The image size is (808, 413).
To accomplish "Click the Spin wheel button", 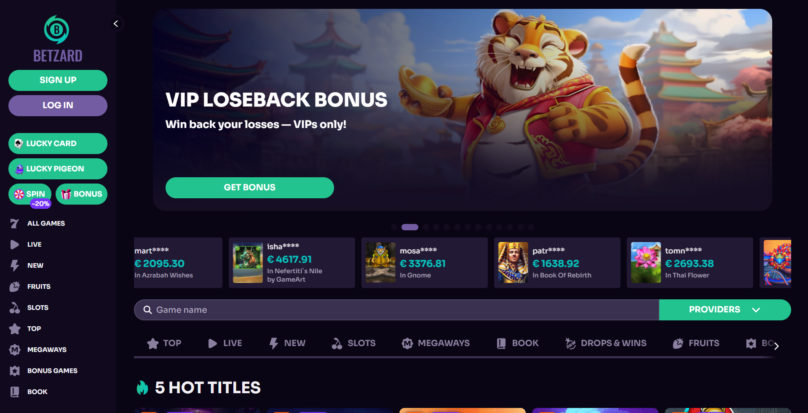I will tap(30, 194).
